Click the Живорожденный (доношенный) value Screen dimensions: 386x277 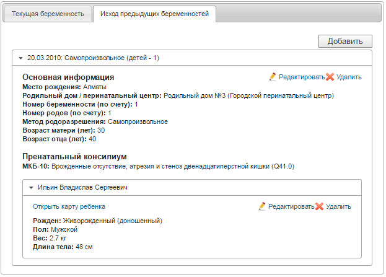[x=113, y=221]
